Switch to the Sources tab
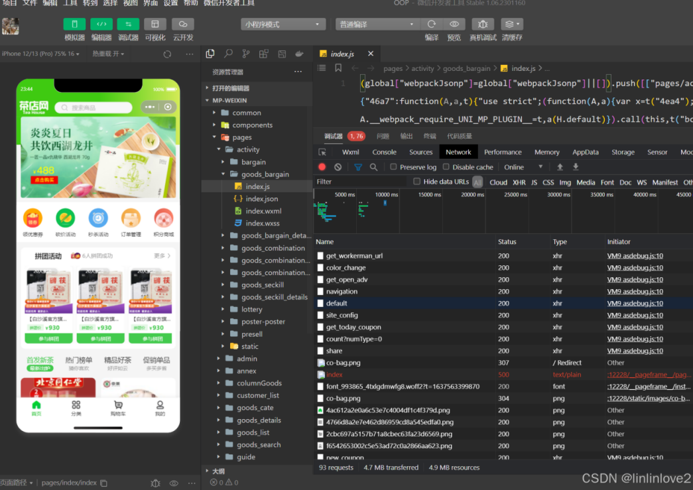This screenshot has width=693, height=490. coord(420,152)
